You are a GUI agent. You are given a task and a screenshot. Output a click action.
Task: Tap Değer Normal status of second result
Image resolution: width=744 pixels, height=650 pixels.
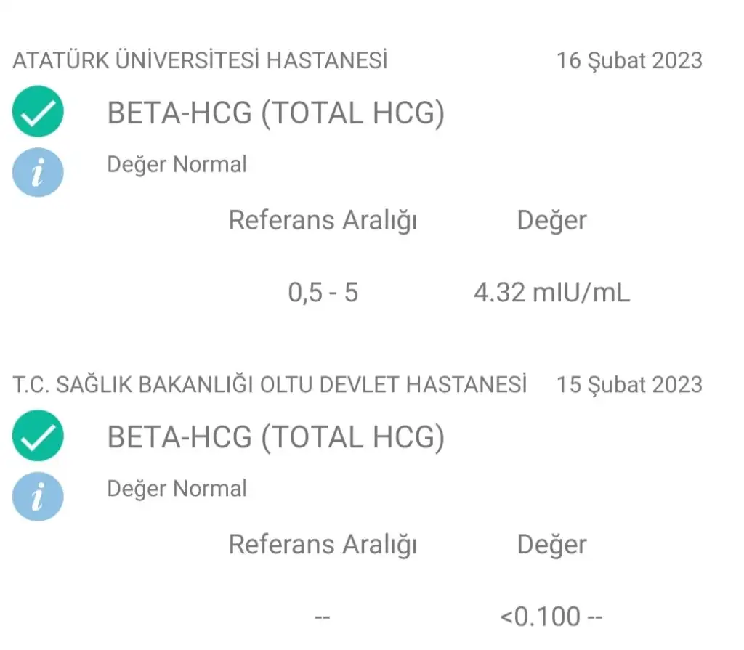(x=177, y=489)
